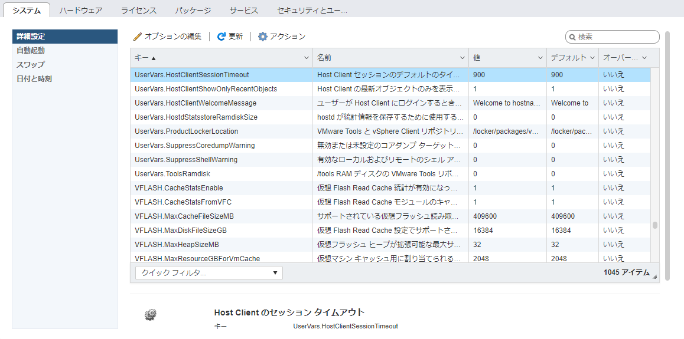Click the 1045 アイテム count text
Screen dimensions: 684x339
(x=627, y=272)
